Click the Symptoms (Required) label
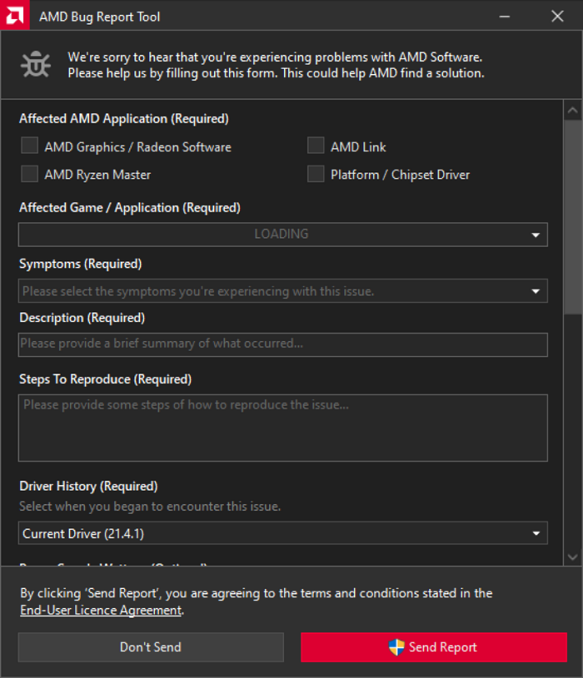This screenshot has width=583, height=678. click(81, 264)
